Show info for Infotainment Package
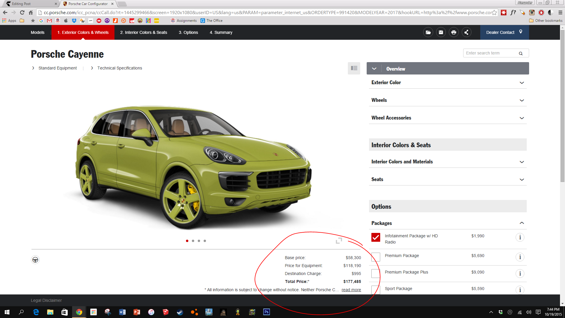 coord(520,237)
